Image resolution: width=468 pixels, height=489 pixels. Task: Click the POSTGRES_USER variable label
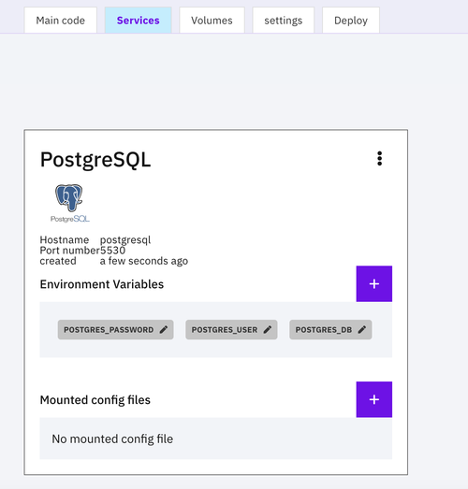point(225,330)
